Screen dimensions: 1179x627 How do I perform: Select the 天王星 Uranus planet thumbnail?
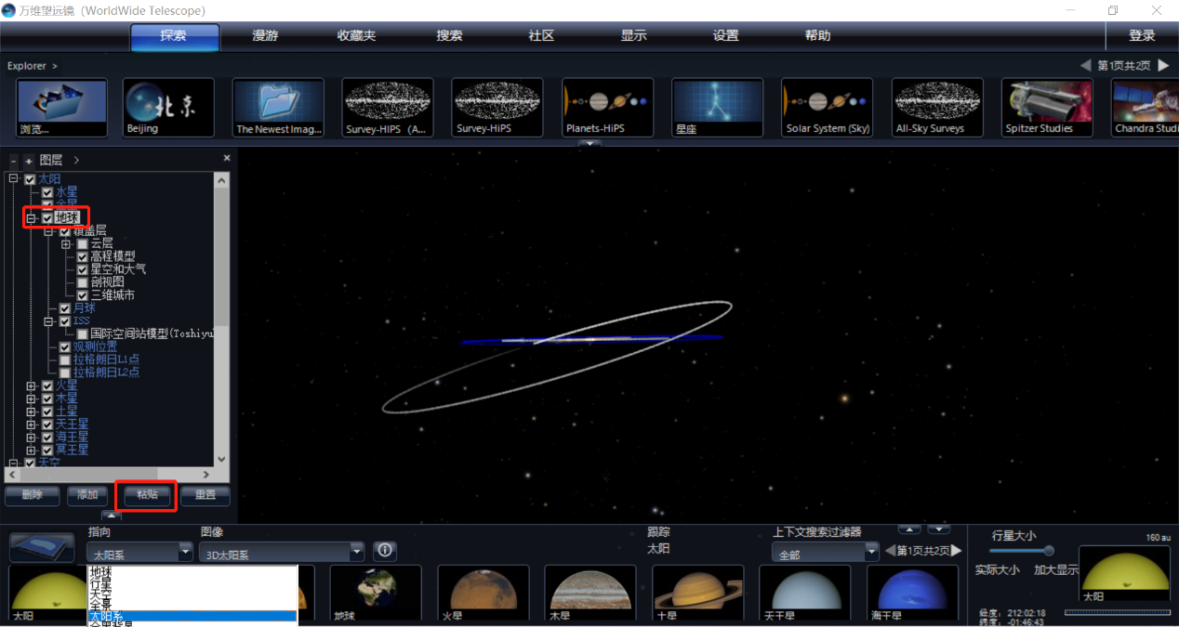(x=805, y=593)
